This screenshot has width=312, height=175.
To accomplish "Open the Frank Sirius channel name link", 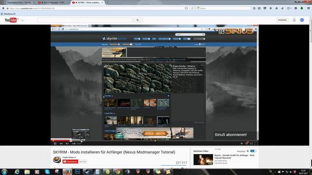I will tap(68, 157).
